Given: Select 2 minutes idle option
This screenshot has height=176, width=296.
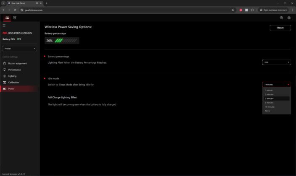Looking at the screenshot, I should click(x=277, y=94).
